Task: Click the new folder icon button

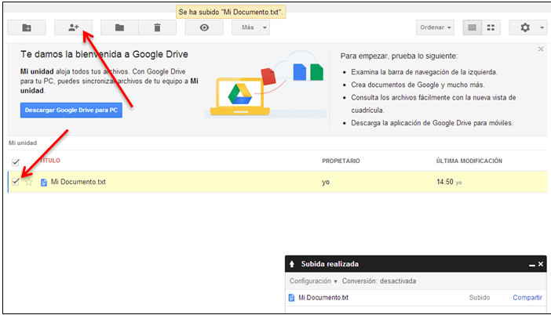Action: (x=27, y=27)
